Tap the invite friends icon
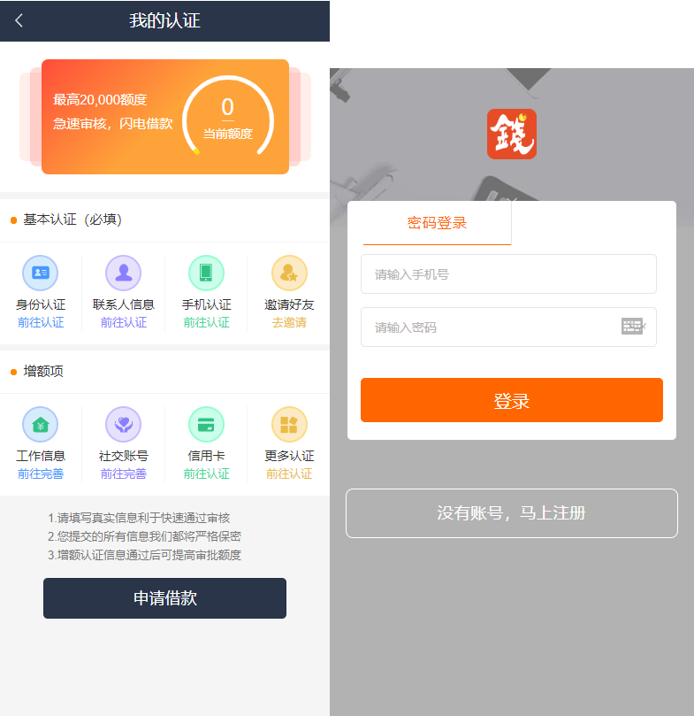Viewport: 694px width, 716px height. click(x=289, y=273)
